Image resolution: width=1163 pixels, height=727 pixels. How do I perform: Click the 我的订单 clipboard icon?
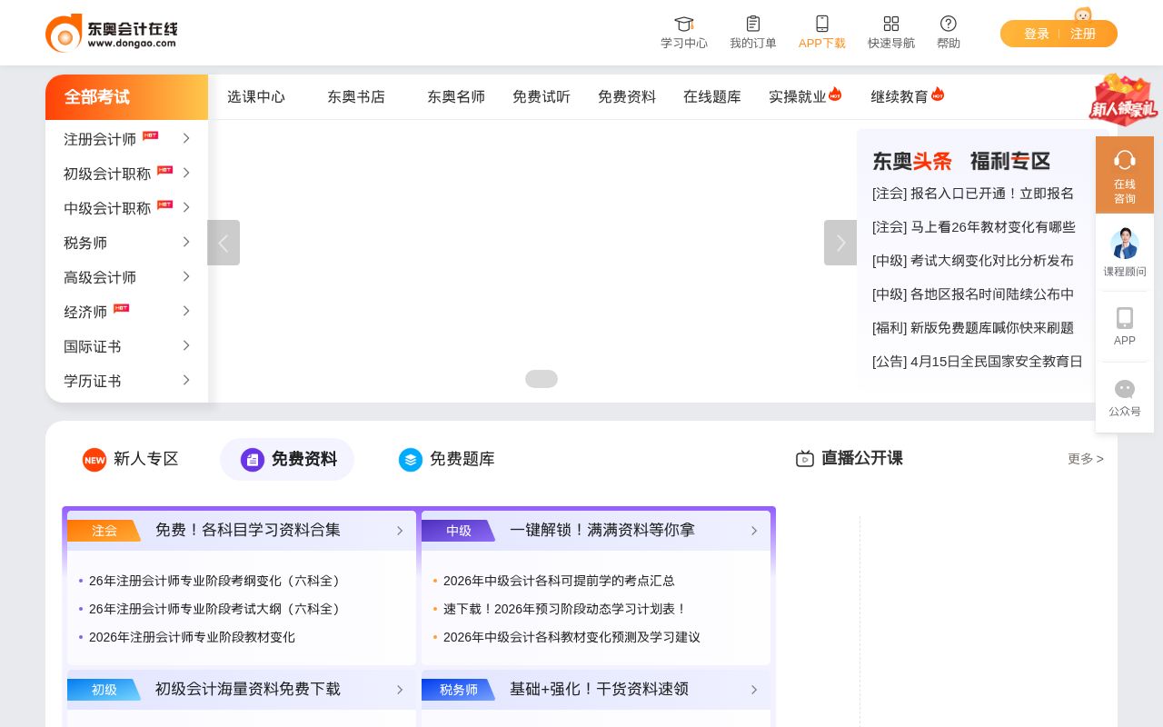pos(753,24)
